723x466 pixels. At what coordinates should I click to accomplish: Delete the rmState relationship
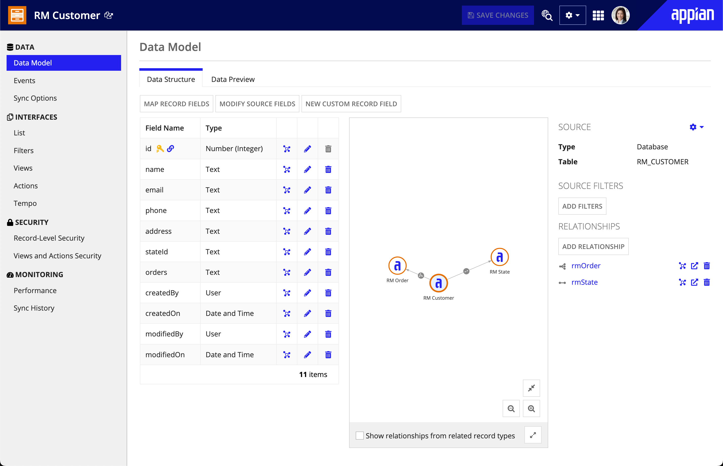point(707,282)
